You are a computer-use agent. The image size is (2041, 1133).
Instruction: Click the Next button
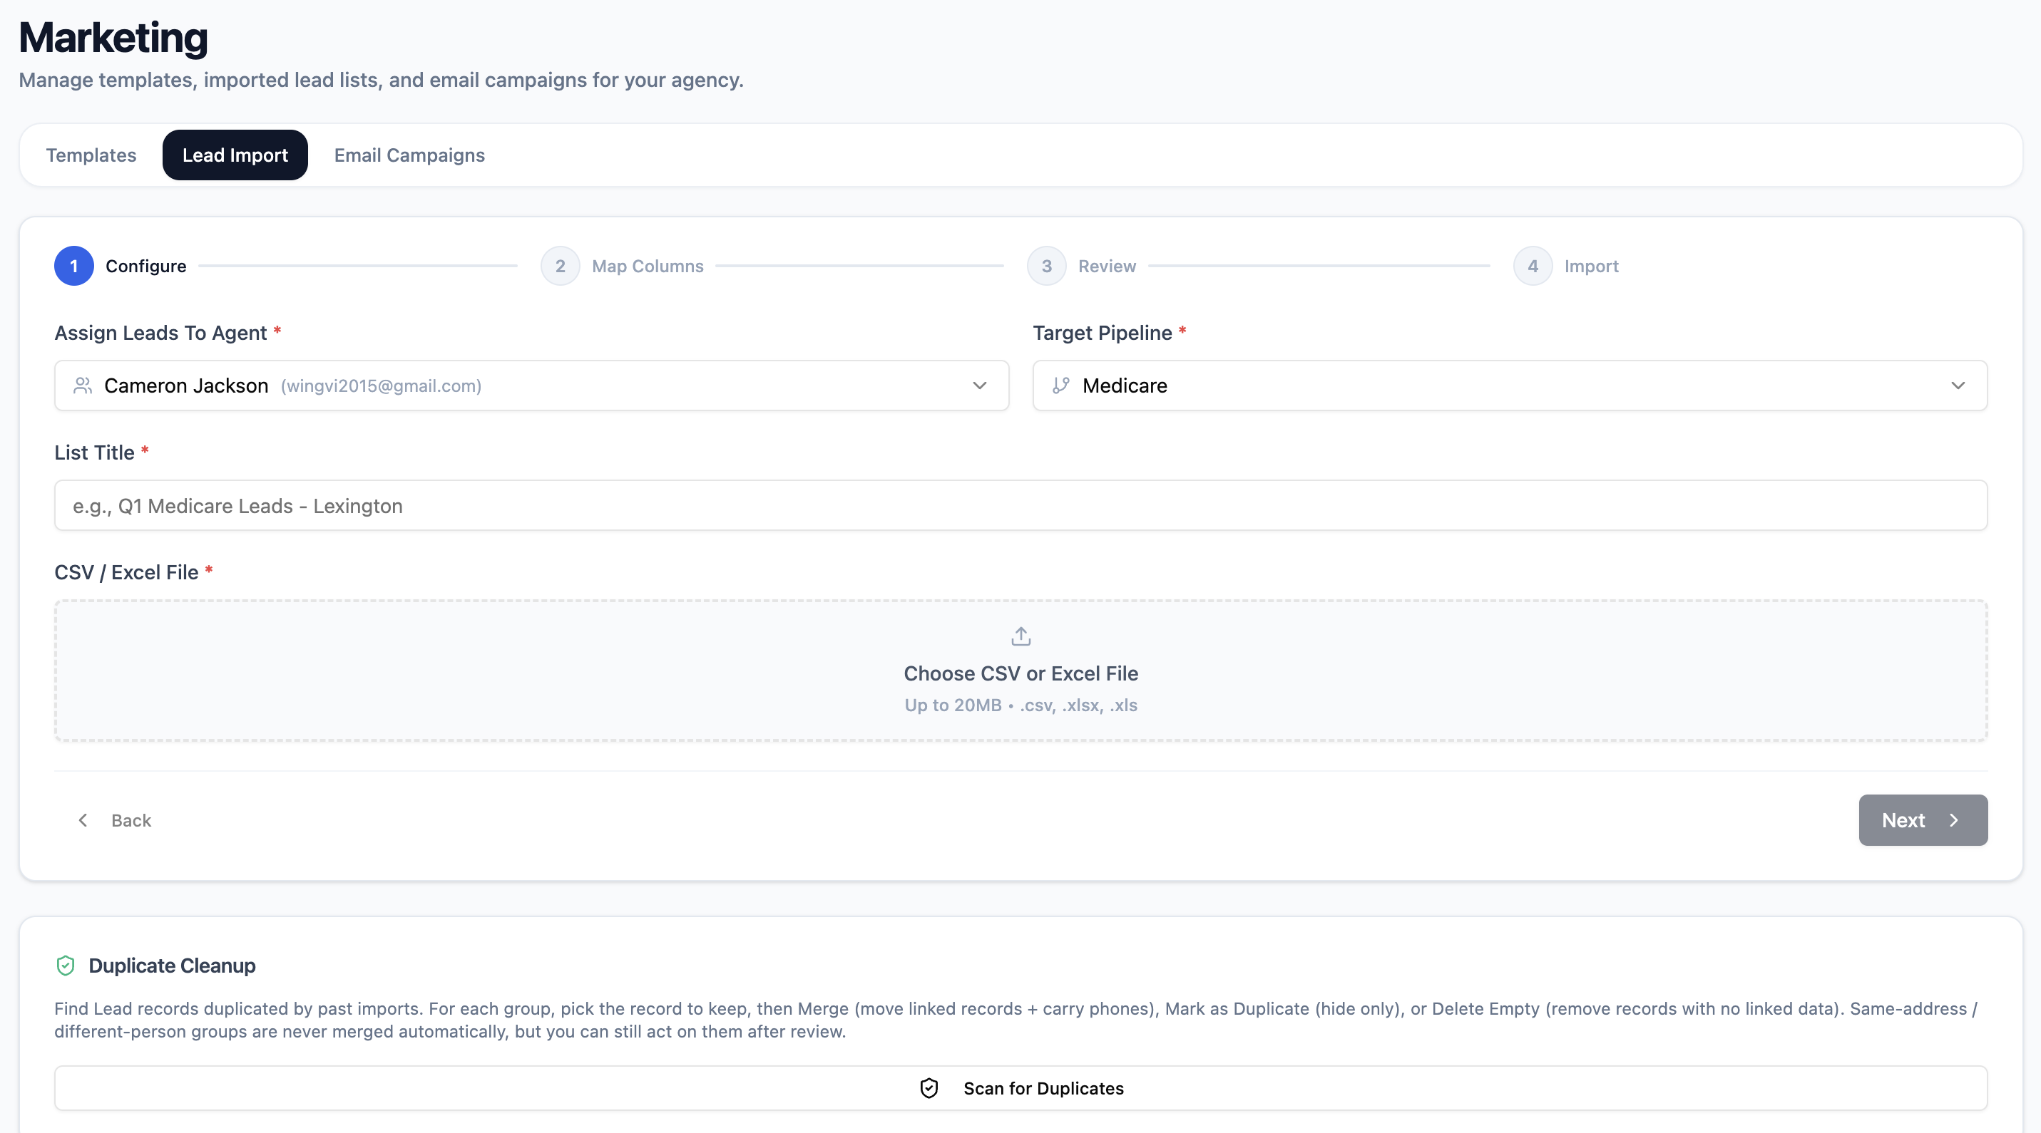coord(1923,820)
